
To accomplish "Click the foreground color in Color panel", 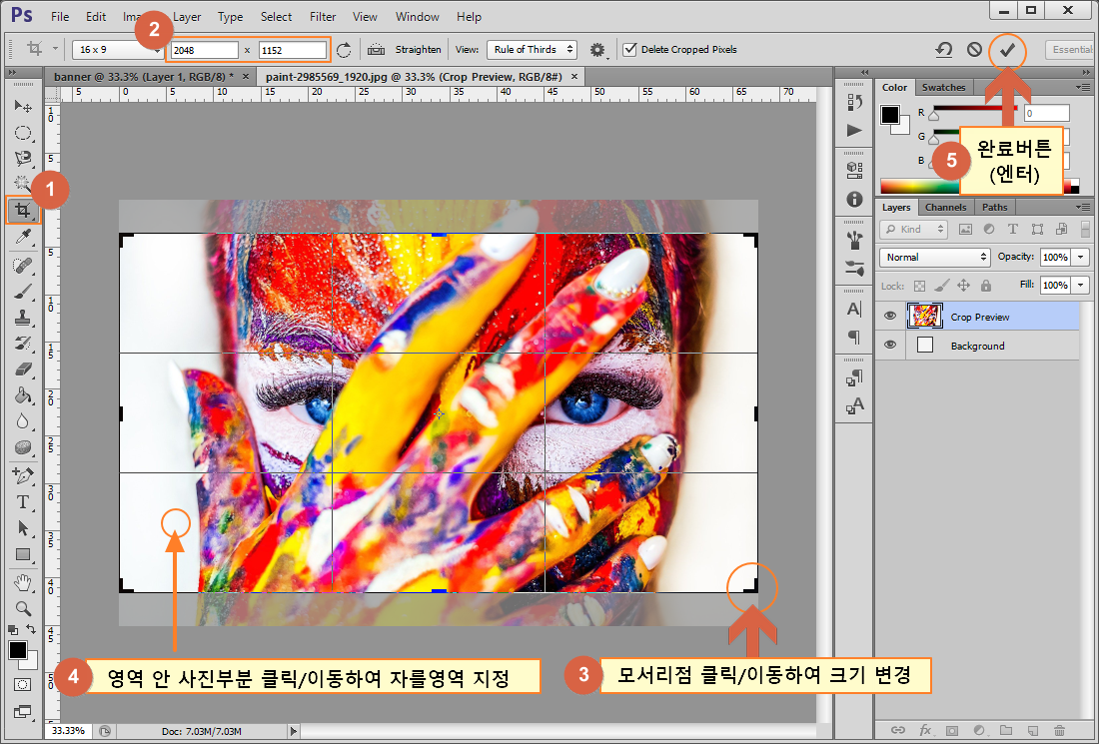I will [890, 115].
